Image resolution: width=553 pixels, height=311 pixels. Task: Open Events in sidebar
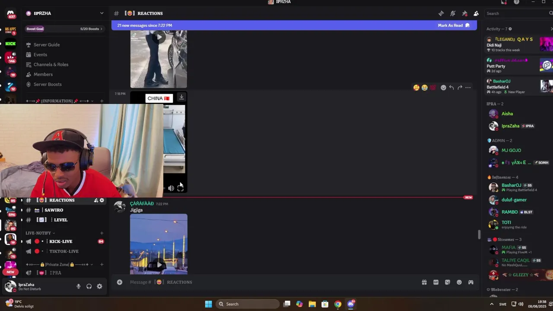coord(40,55)
